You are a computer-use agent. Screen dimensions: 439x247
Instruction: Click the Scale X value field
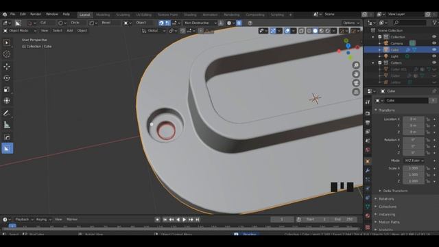(414, 168)
